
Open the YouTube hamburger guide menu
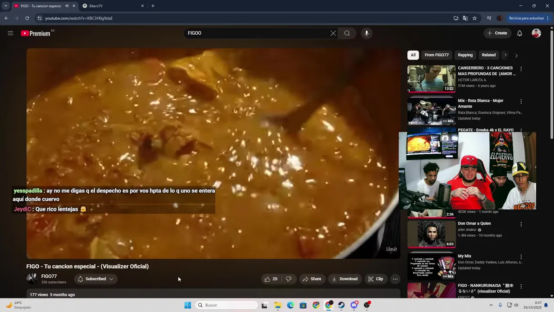[x=10, y=33]
